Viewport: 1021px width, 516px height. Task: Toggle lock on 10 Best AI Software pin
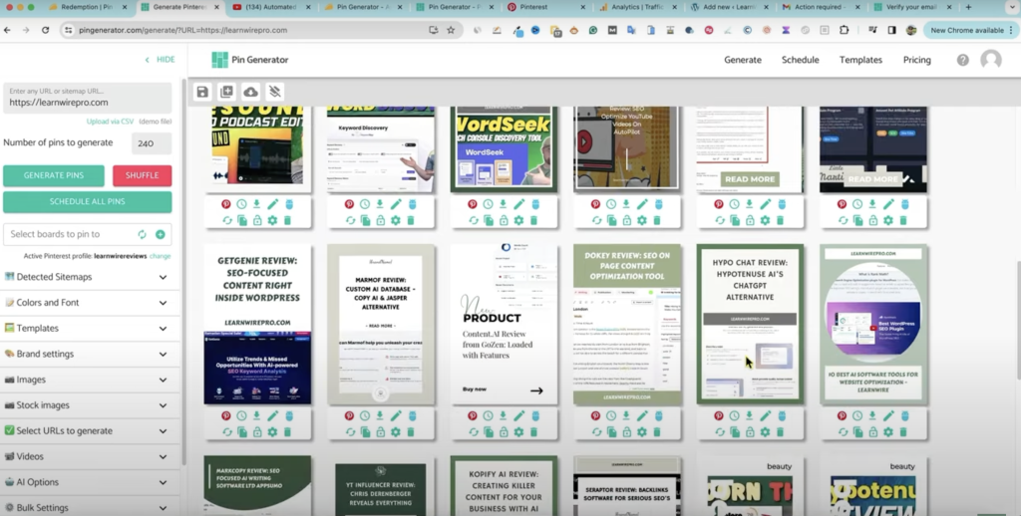(x=873, y=432)
